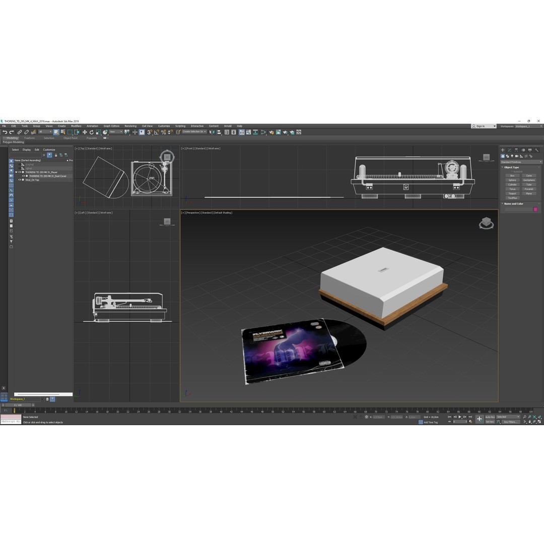Switch to the Cameras creation category
The width and height of the screenshot is (544, 544).
[517, 156]
